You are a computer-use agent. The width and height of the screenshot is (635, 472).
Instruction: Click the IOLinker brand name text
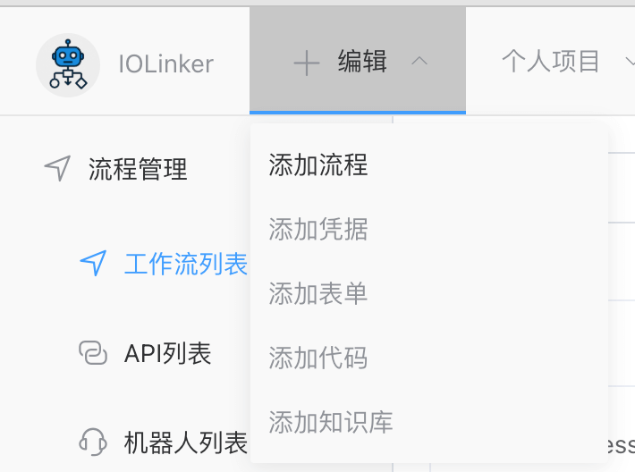pyautogui.click(x=165, y=64)
